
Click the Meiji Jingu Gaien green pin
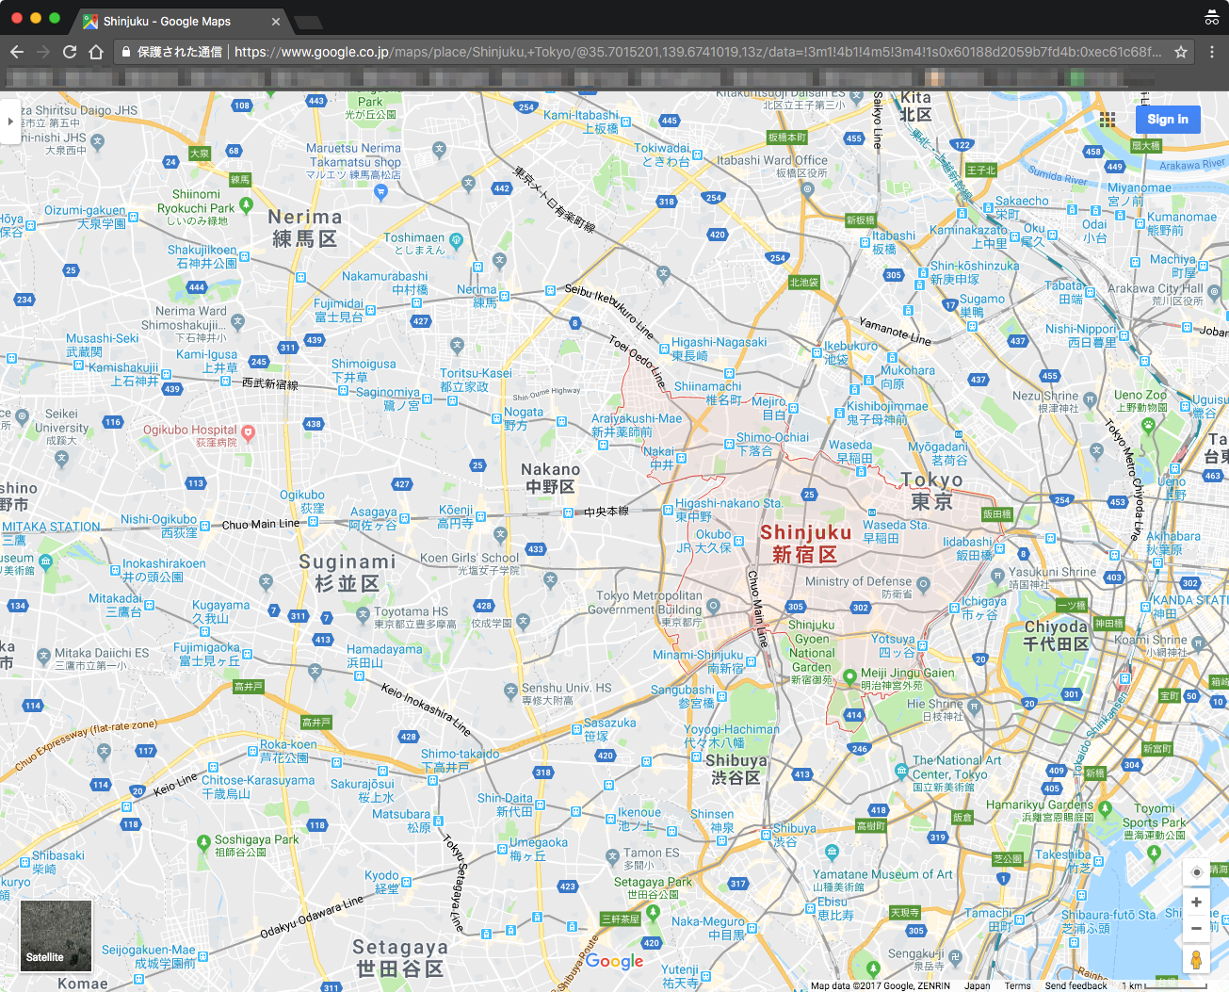(x=849, y=676)
